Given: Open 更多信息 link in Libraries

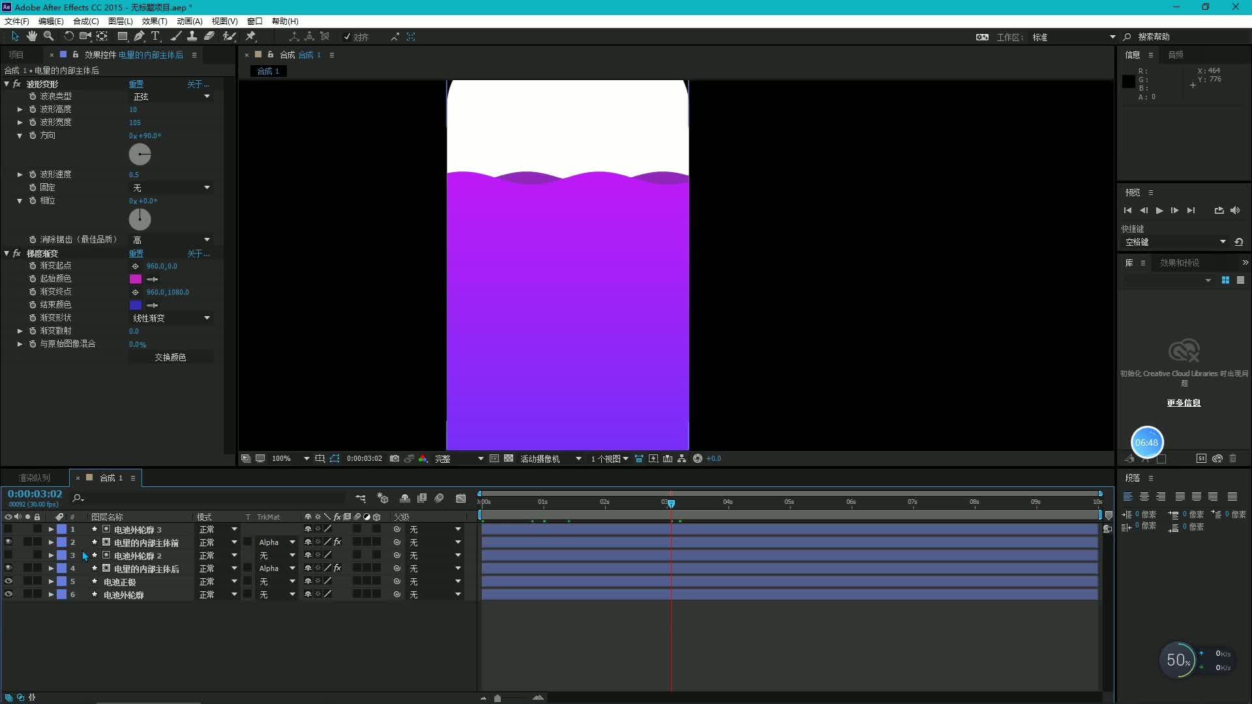Looking at the screenshot, I should coord(1184,403).
